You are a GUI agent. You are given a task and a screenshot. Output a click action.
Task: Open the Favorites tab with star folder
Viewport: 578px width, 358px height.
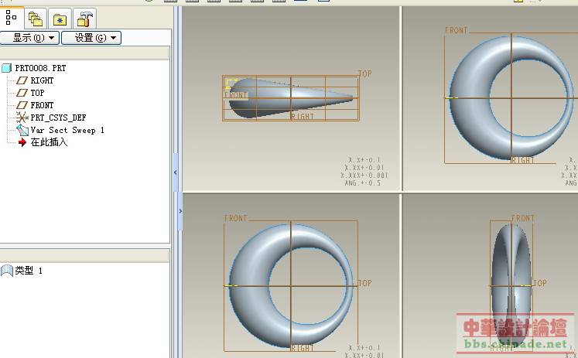click(x=60, y=19)
